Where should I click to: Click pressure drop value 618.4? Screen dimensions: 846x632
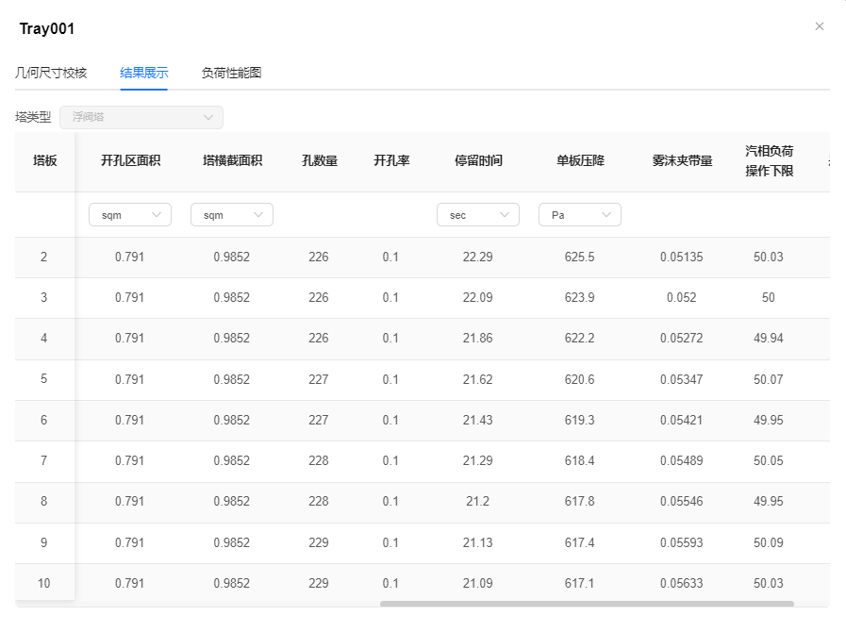coord(579,460)
